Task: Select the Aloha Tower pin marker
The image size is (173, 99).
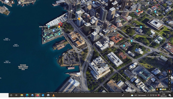Action: pos(49,26)
